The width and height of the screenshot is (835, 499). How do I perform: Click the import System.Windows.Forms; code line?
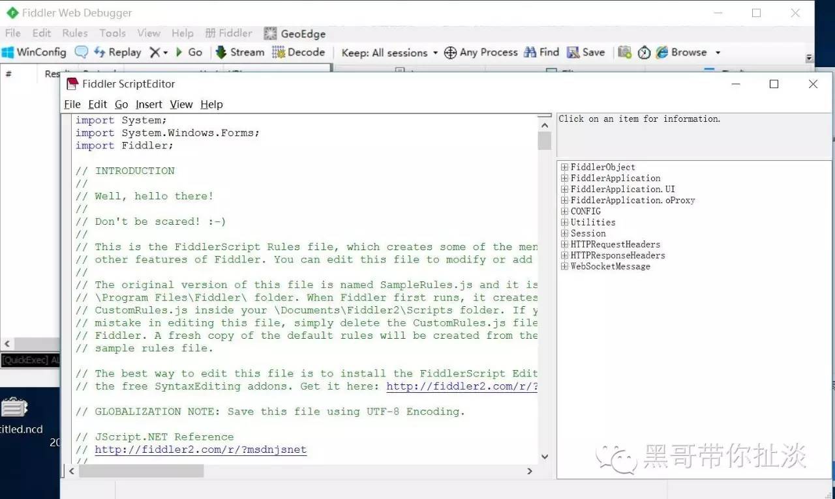[x=168, y=133]
